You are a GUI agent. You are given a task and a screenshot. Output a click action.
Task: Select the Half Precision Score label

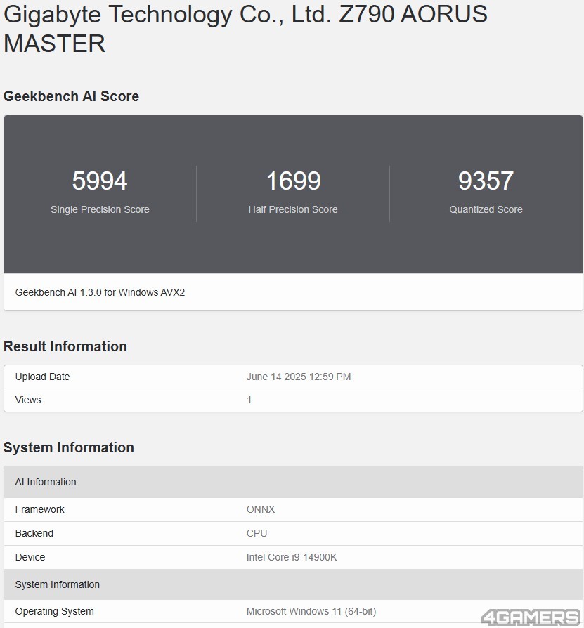(x=293, y=209)
